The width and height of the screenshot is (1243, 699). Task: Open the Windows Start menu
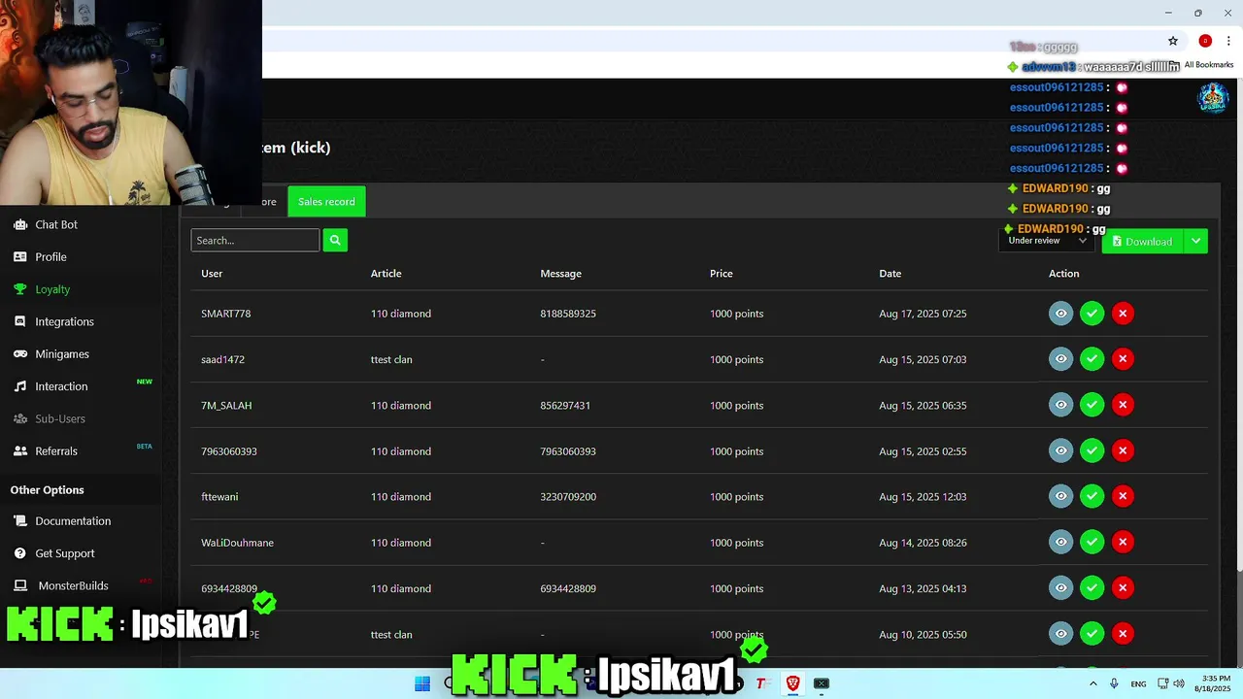[x=422, y=683]
